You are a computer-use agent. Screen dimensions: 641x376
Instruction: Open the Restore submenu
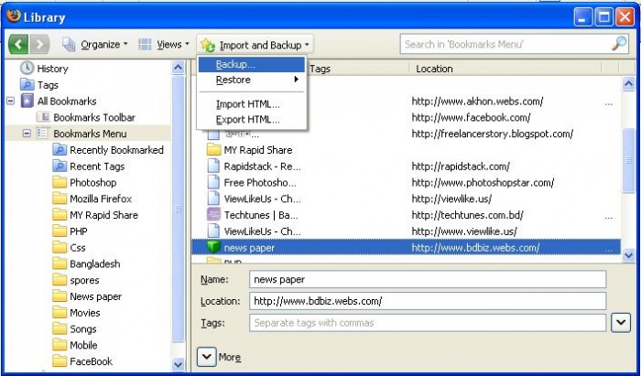[x=251, y=80]
